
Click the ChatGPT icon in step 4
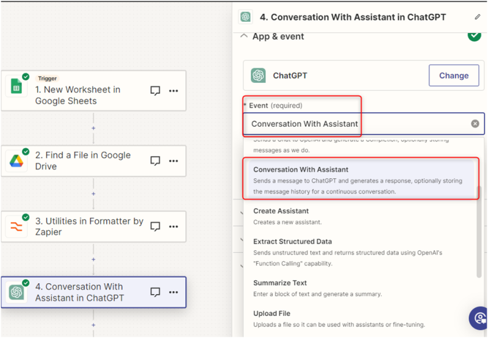(x=16, y=292)
